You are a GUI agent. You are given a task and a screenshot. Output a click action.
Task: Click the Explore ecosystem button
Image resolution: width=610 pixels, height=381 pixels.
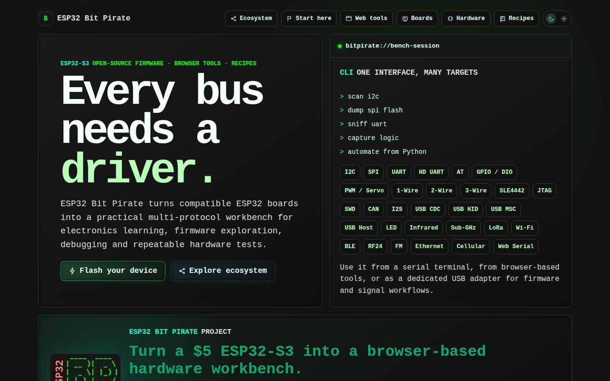pos(223,271)
